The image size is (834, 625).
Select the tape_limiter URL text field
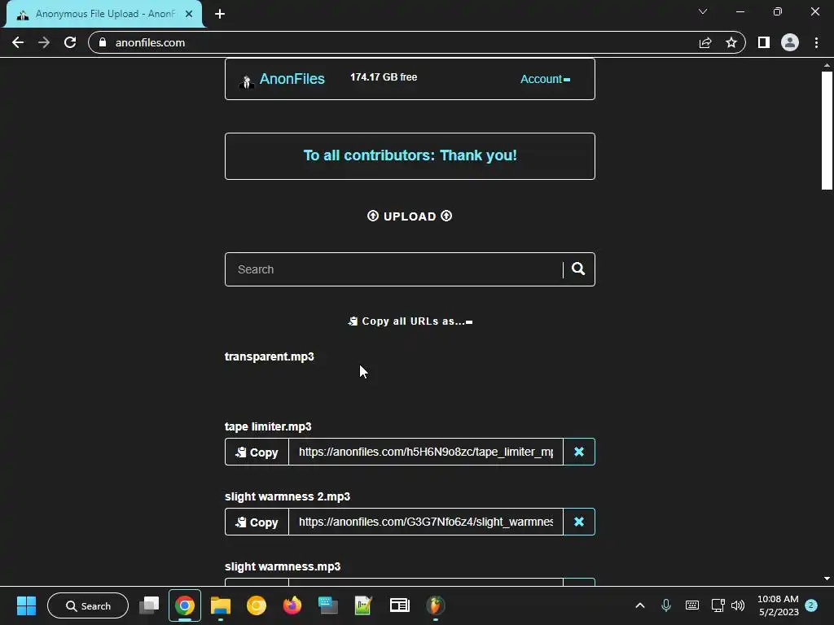425,452
